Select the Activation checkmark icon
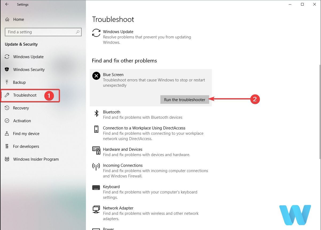This screenshot has width=321, height=230. 7,121
